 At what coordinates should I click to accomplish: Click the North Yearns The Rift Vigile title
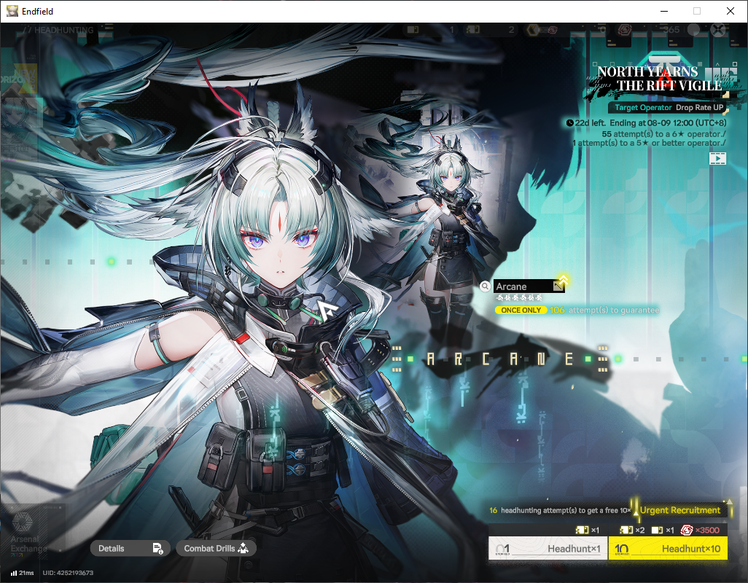pos(661,79)
